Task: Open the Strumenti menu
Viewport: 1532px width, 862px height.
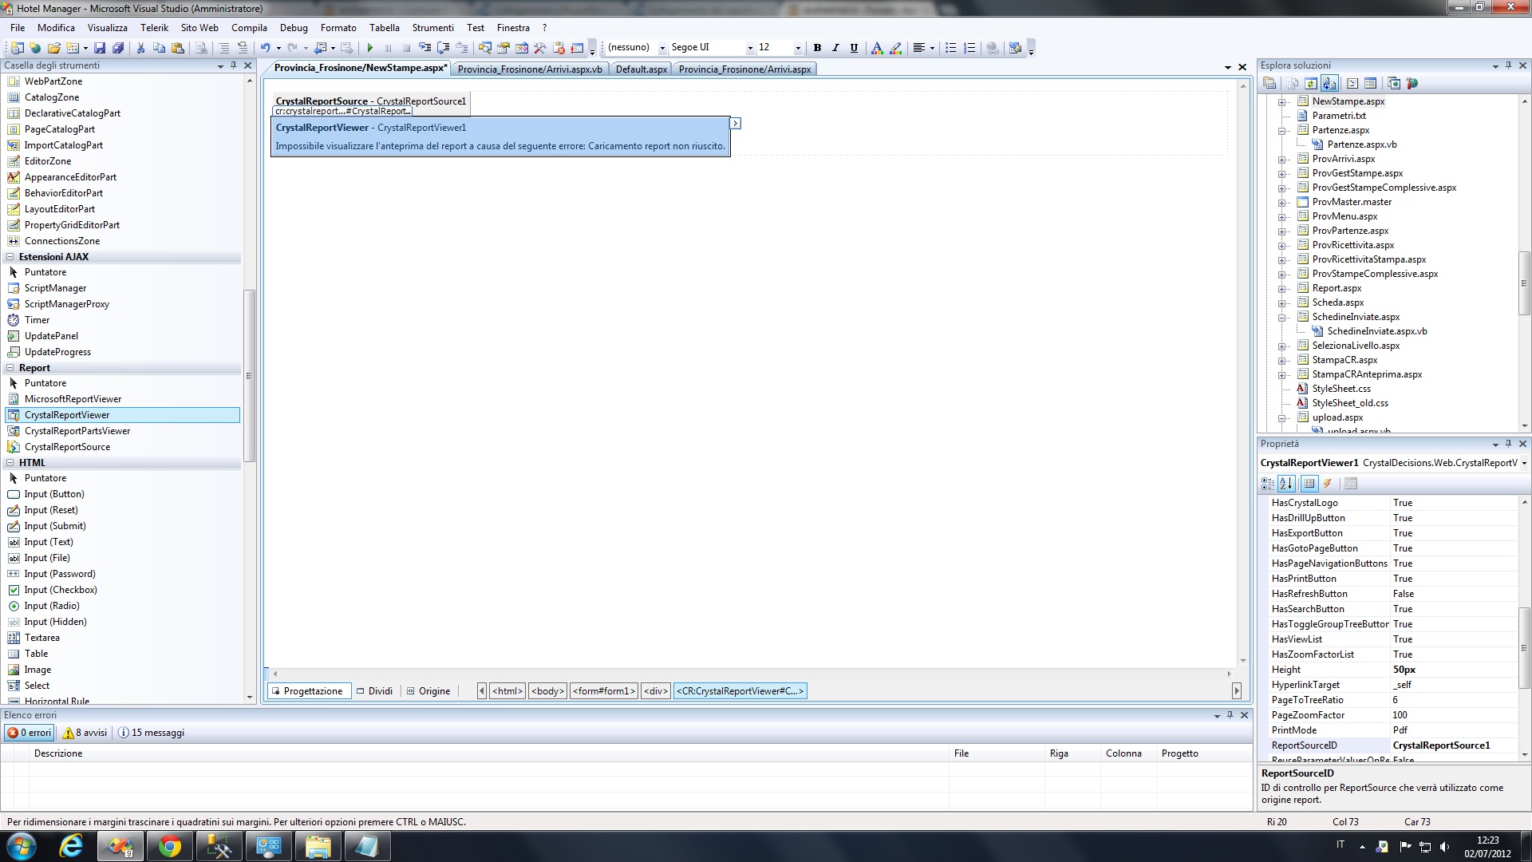Action: tap(432, 28)
